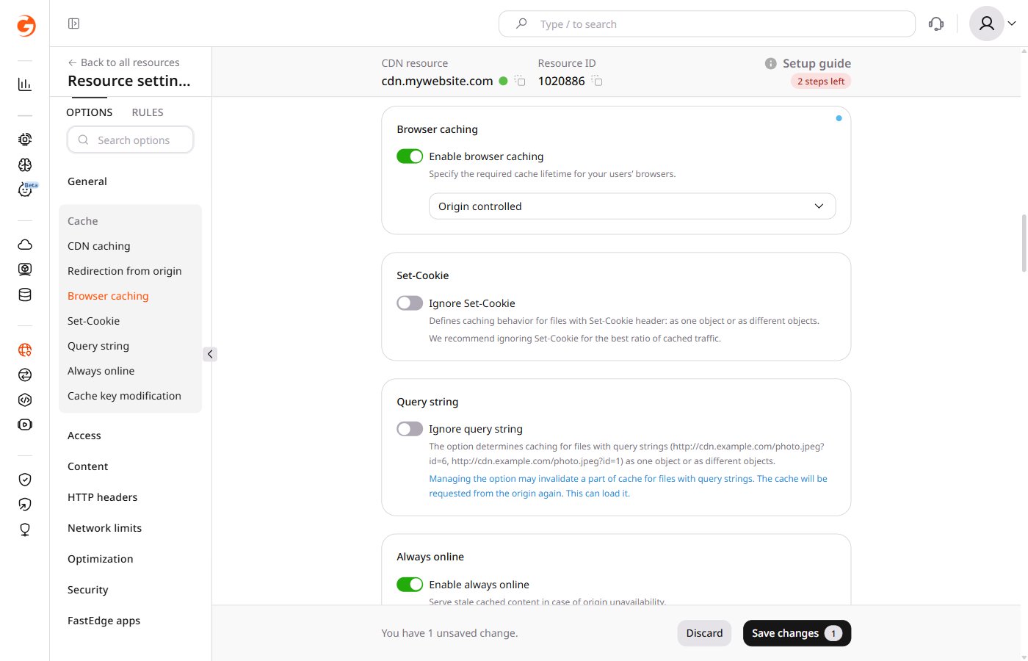Focus the Type / to search box

(706, 24)
